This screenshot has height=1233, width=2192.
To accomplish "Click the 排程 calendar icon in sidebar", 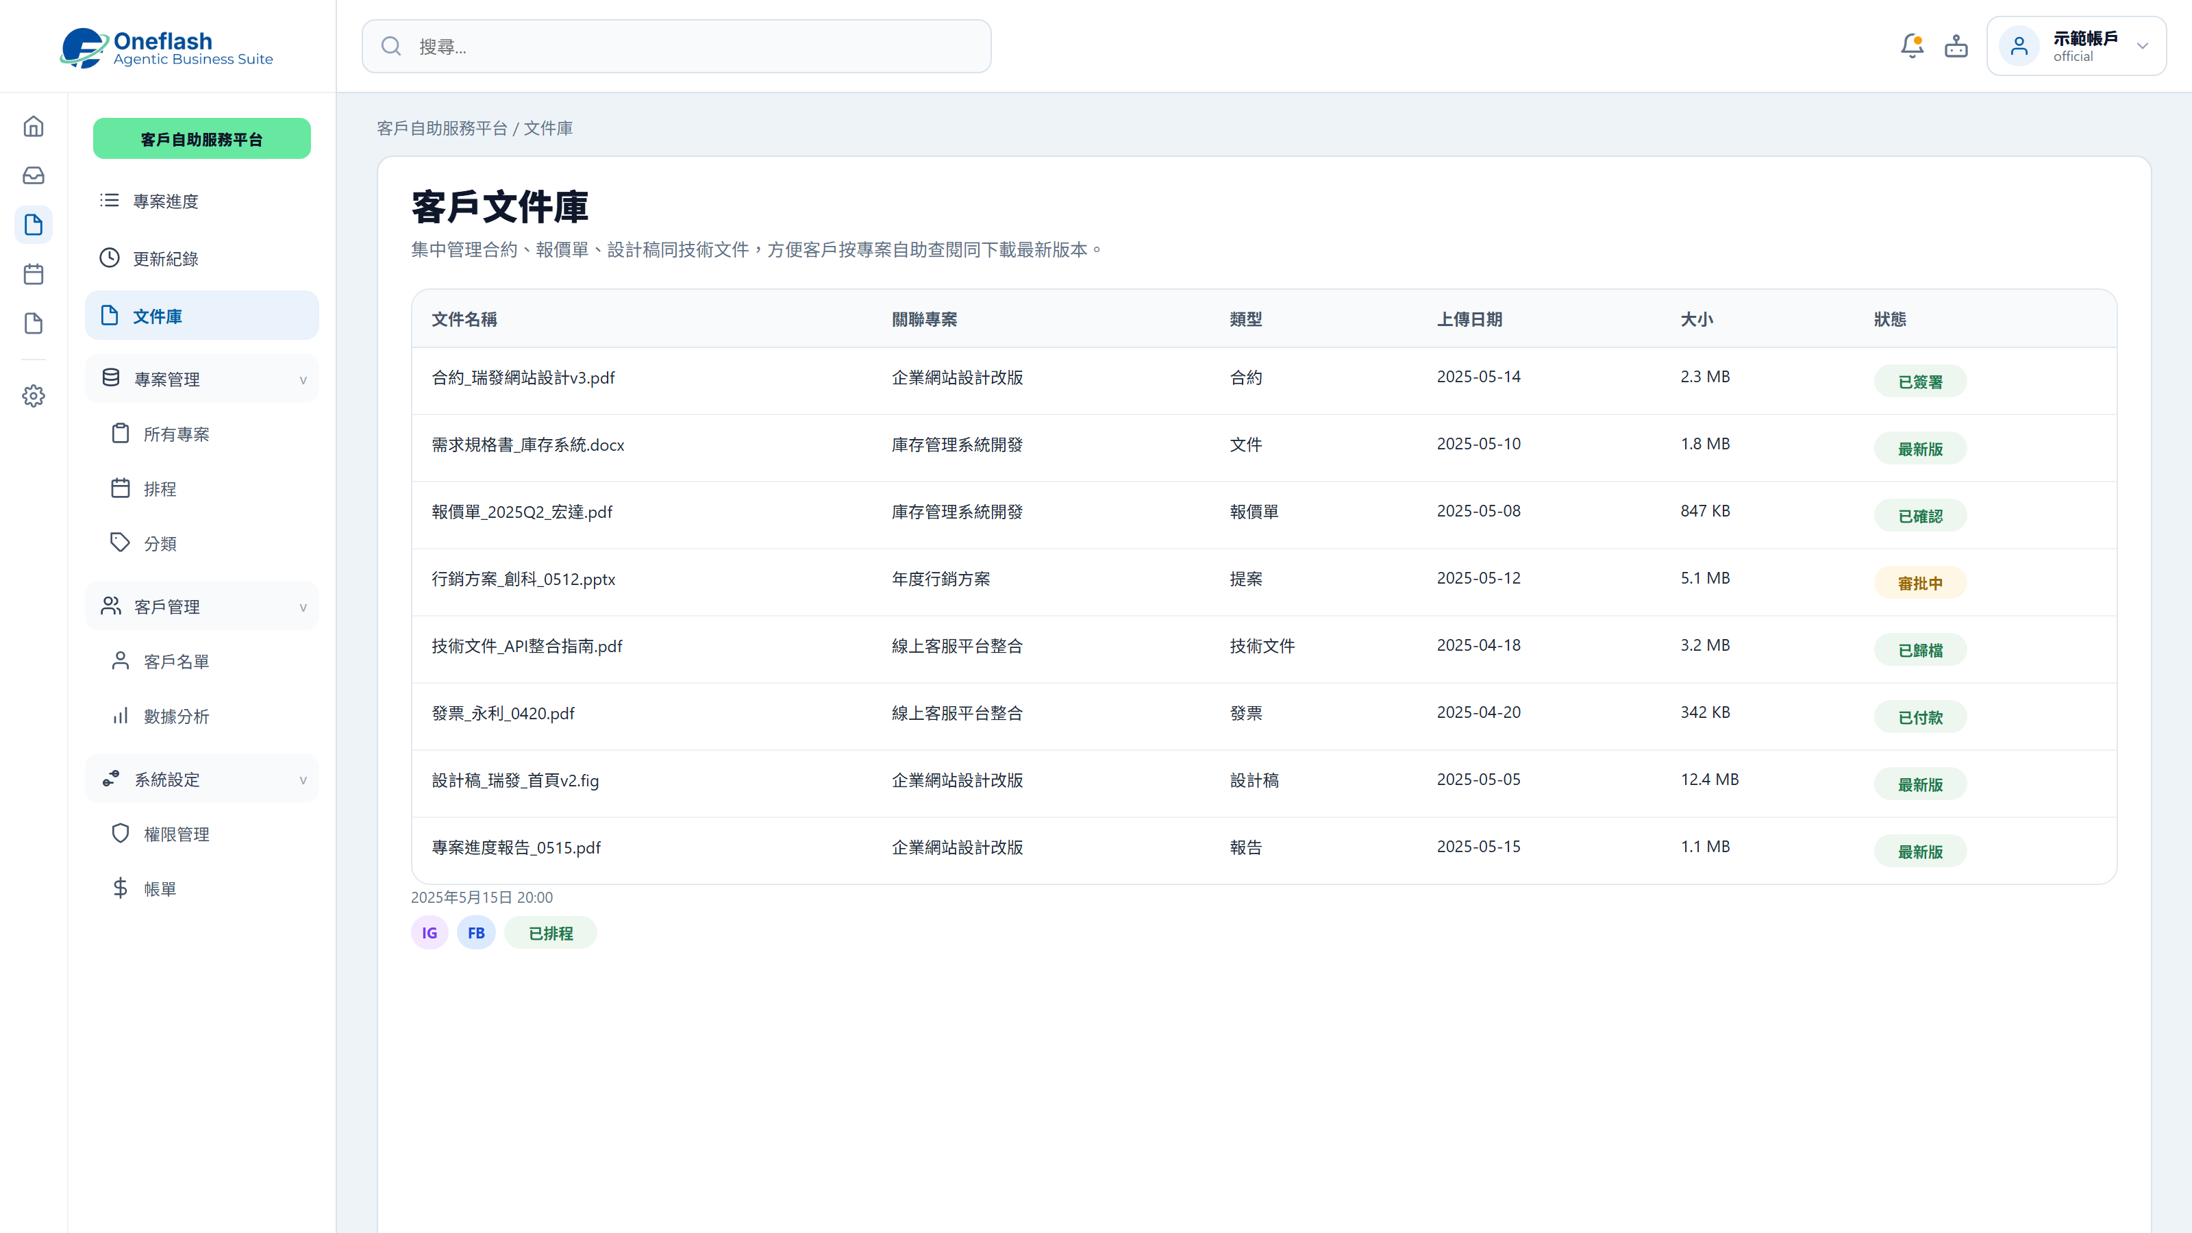I will 121,488.
